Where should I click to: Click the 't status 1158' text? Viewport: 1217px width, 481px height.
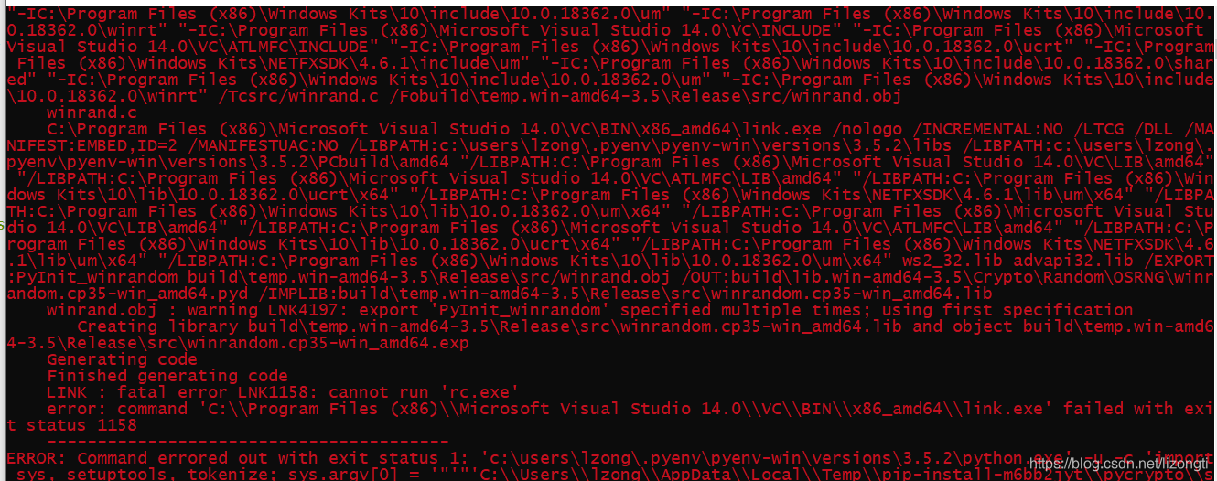(71, 425)
